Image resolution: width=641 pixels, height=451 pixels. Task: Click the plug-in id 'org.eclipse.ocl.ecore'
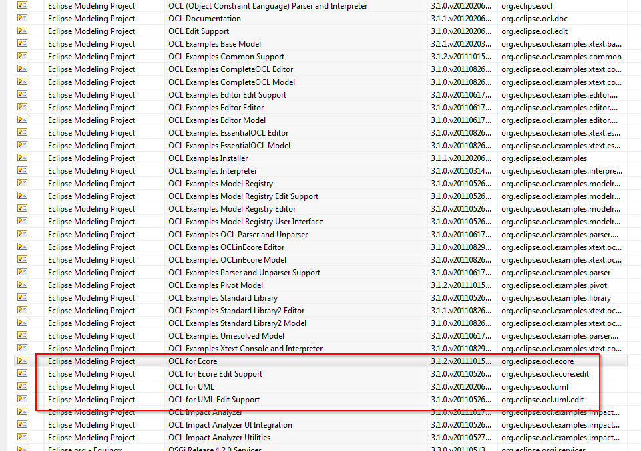538,361
